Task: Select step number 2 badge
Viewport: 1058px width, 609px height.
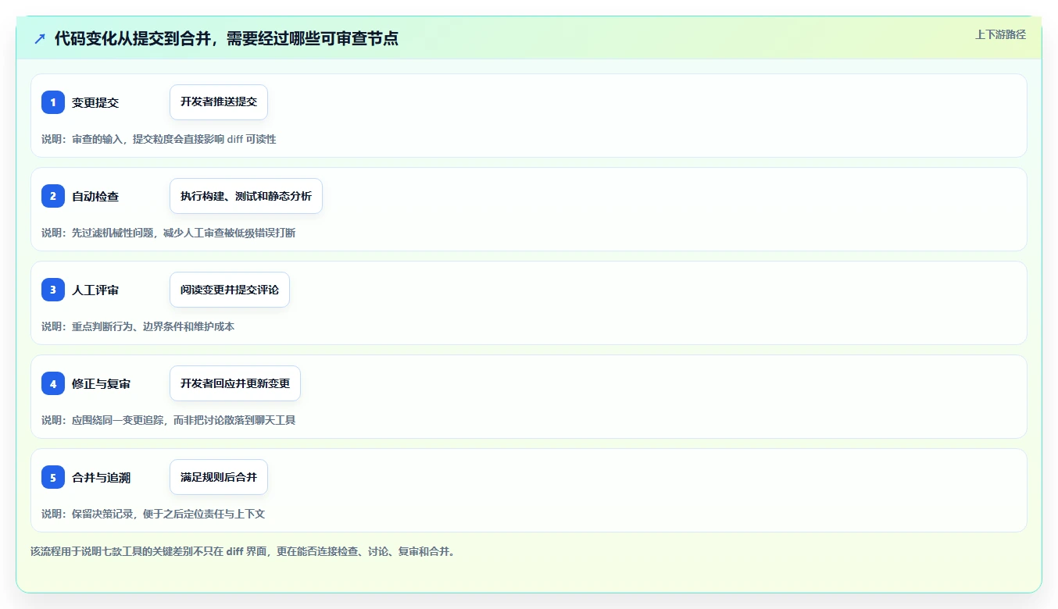Action: (53, 196)
